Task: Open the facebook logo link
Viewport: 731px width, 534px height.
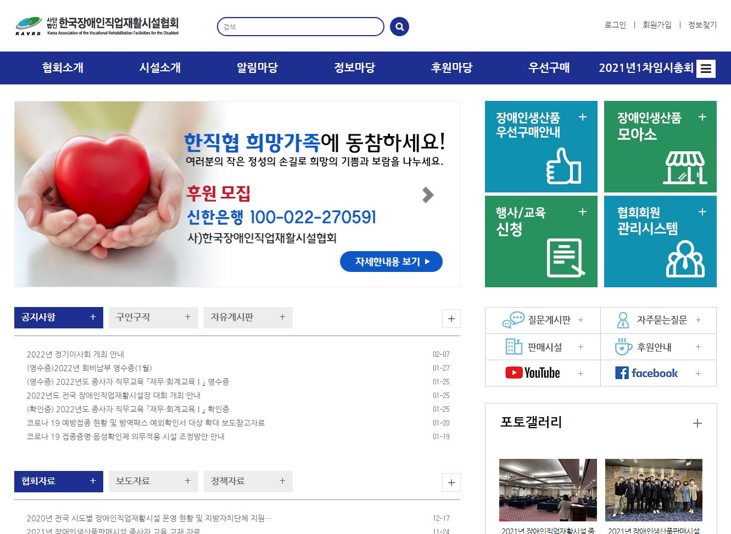Action: [646, 373]
